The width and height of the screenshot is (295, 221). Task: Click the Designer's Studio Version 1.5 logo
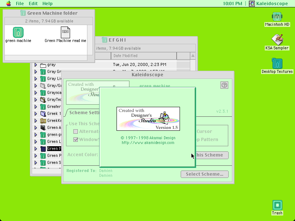148,119
